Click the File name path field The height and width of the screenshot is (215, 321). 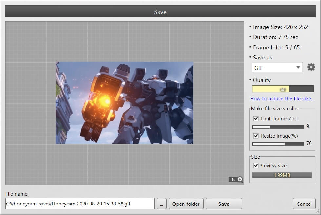80,204
